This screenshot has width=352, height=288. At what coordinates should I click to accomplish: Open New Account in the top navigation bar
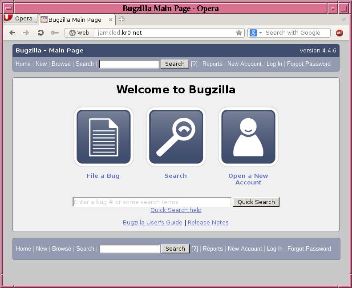(244, 64)
